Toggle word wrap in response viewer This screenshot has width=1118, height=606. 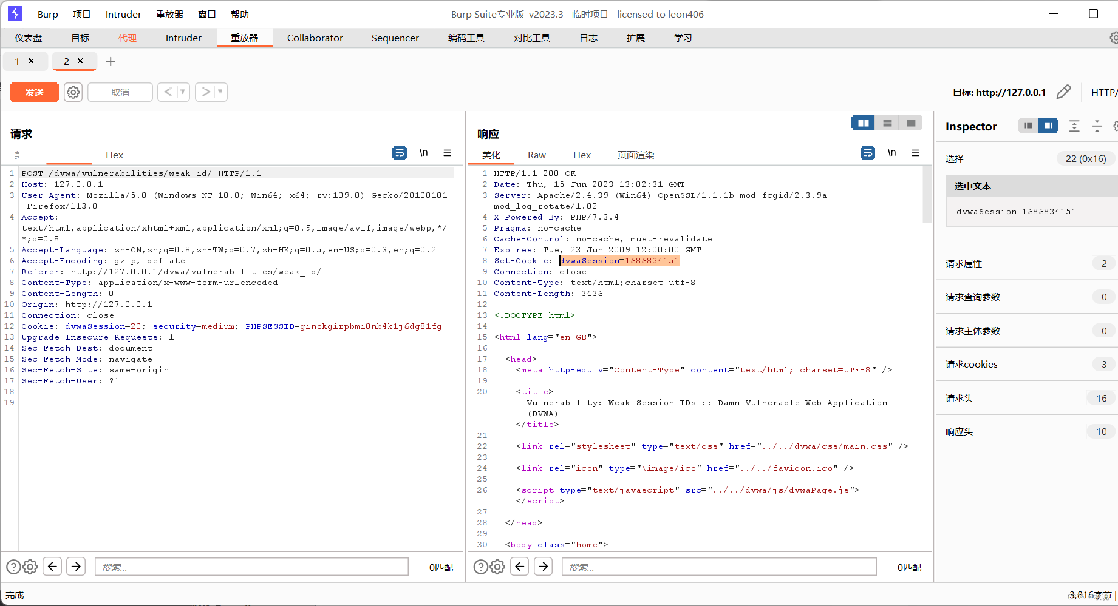[x=868, y=153]
